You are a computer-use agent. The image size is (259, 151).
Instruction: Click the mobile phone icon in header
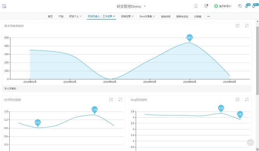(x=196, y=6)
